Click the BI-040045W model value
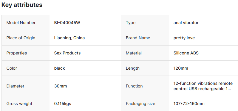The height and width of the screenshot is (111, 238). pyautogui.click(x=67, y=23)
